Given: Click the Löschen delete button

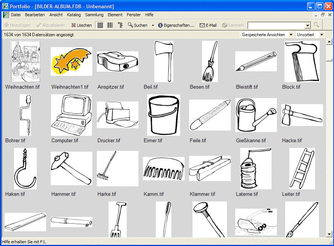Looking at the screenshot, I should pyautogui.click(x=81, y=25).
